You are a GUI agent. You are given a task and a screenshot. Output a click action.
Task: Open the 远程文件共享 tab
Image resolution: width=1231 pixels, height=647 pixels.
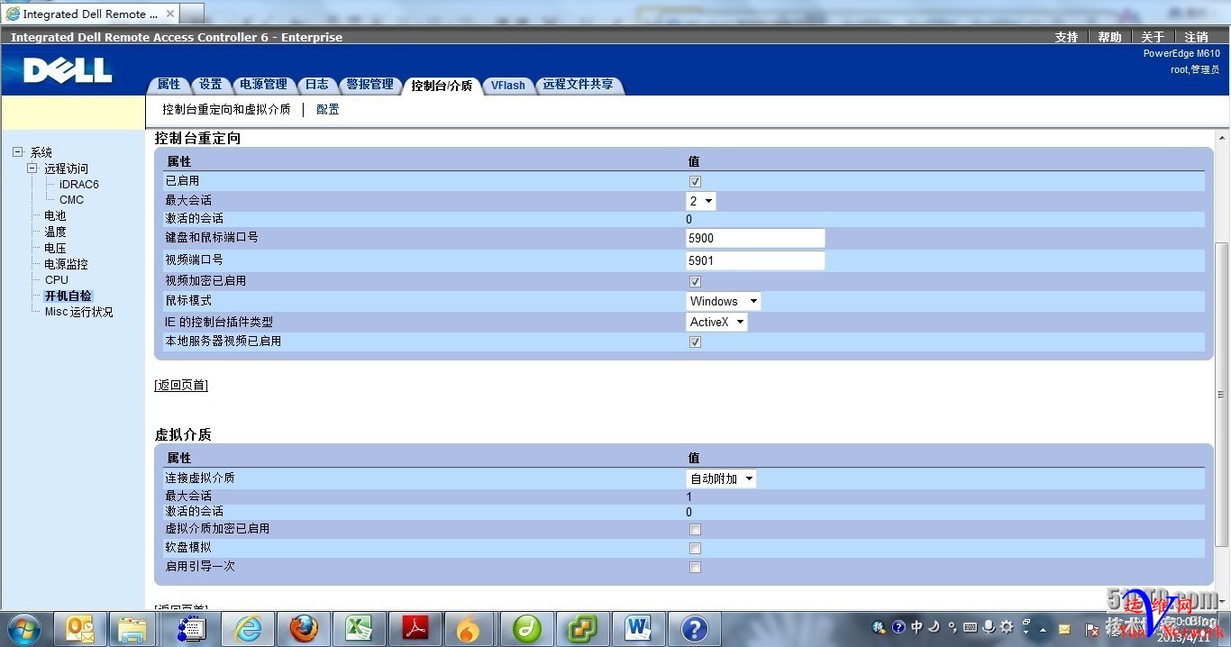(x=578, y=85)
